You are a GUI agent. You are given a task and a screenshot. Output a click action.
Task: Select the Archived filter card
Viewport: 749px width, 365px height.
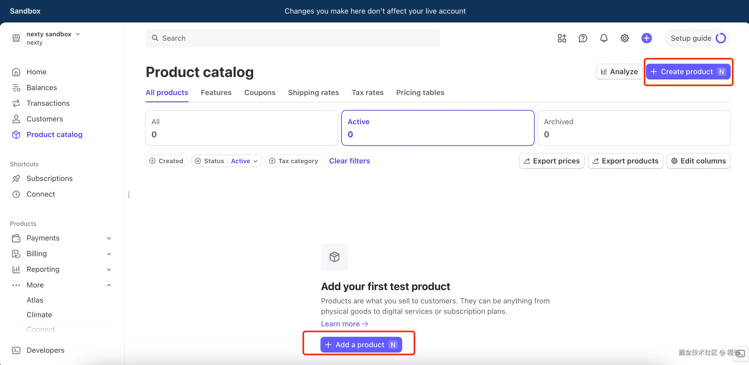pyautogui.click(x=634, y=128)
